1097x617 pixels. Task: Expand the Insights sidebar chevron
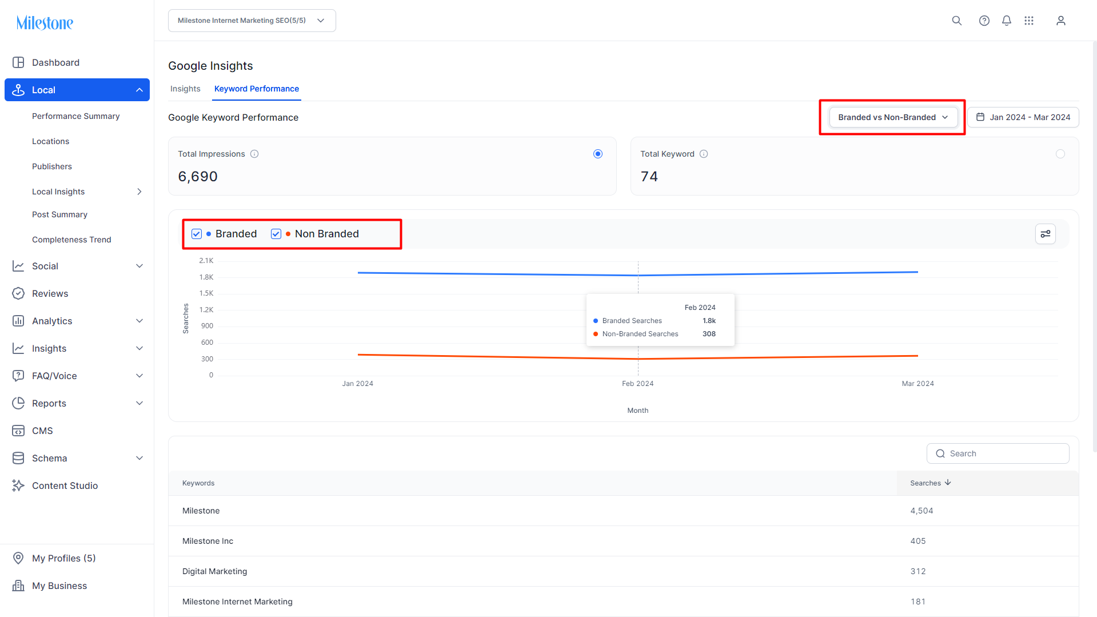pos(139,348)
